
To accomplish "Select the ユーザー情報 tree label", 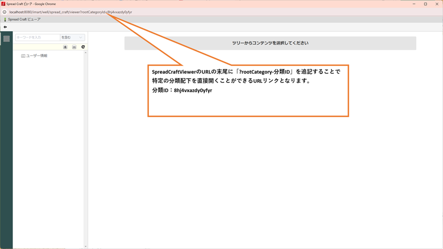I will click(x=37, y=56).
